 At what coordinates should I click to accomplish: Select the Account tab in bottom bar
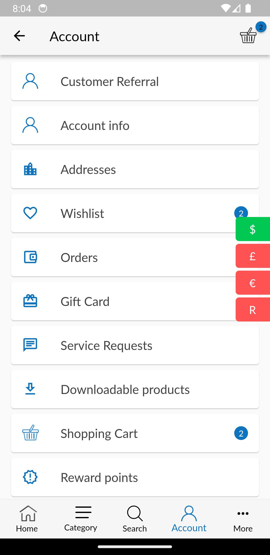189,519
